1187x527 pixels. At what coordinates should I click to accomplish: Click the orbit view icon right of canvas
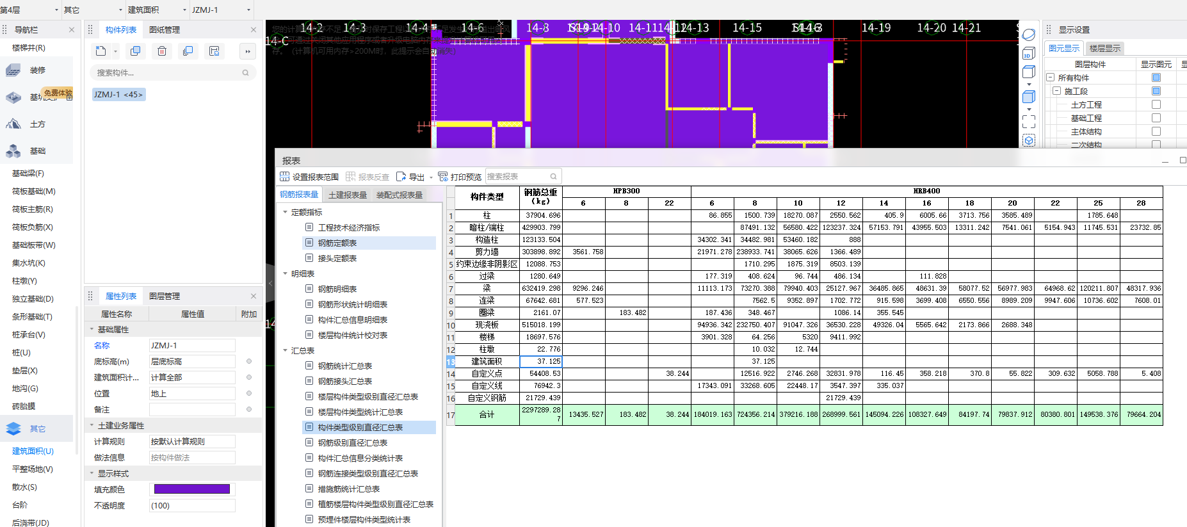1029,35
